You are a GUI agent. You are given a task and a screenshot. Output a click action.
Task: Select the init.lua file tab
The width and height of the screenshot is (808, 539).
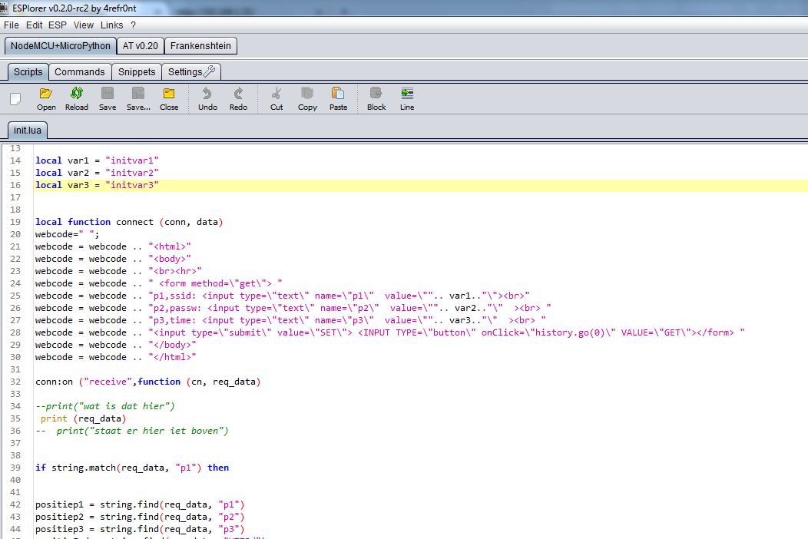coord(28,131)
